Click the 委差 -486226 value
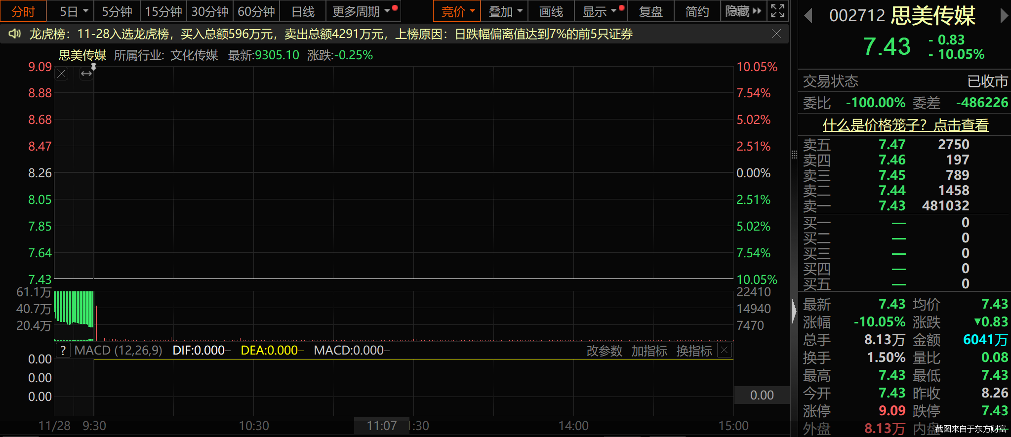1011x437 pixels. pyautogui.click(x=982, y=103)
